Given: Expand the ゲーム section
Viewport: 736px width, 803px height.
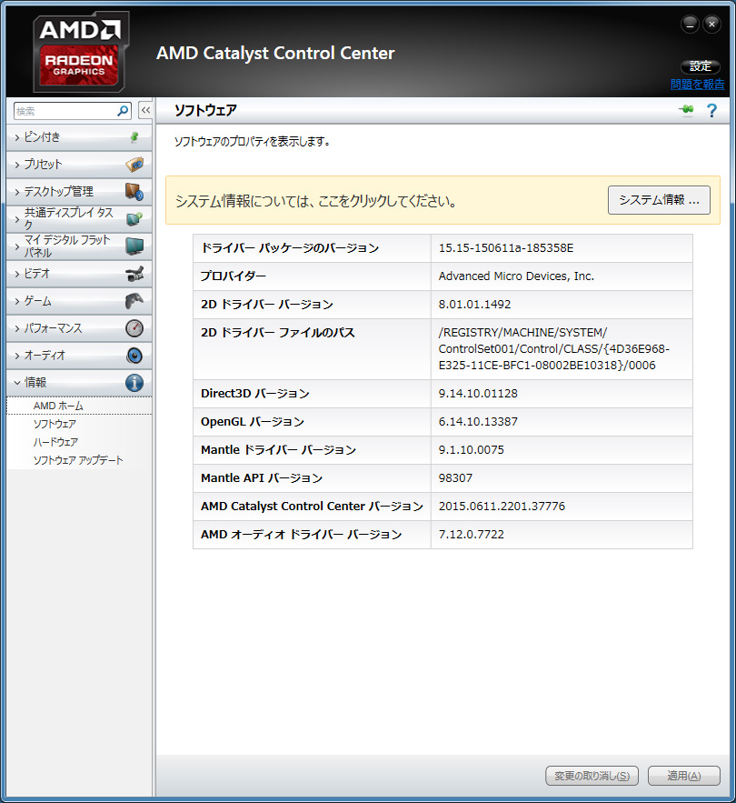Looking at the screenshot, I should [79, 301].
